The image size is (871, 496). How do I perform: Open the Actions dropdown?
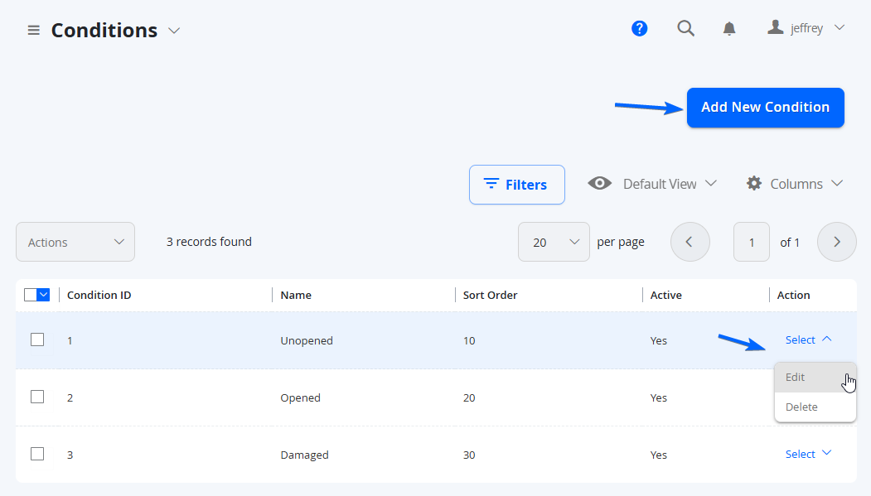(x=75, y=242)
